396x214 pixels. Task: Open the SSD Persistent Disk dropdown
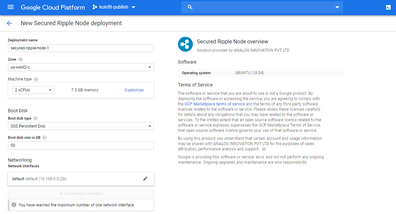(x=81, y=126)
